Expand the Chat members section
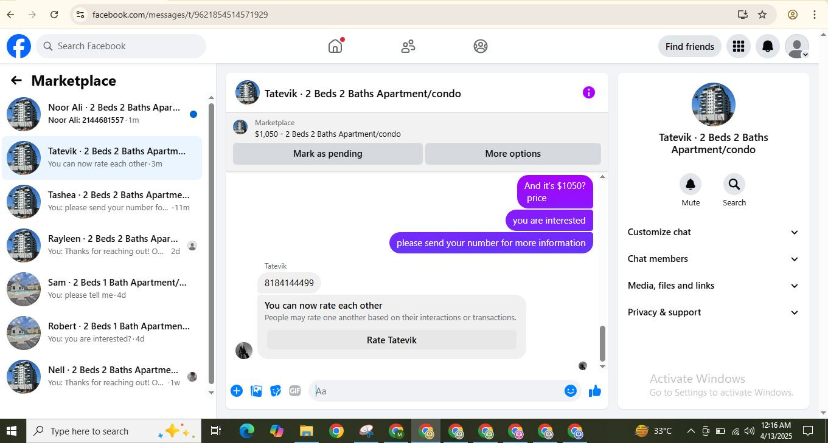 point(713,259)
